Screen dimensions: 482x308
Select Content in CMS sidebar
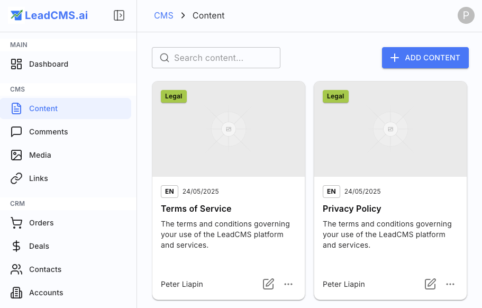(43, 108)
